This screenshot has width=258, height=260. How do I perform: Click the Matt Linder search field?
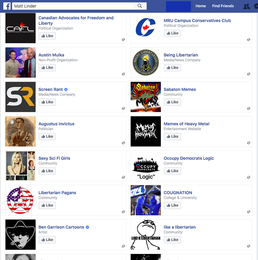click(x=72, y=6)
